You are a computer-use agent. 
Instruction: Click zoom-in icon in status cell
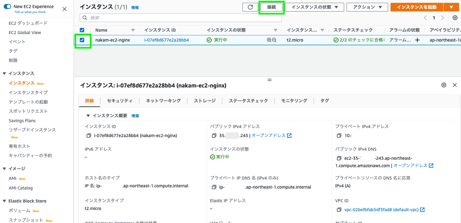click(269, 40)
